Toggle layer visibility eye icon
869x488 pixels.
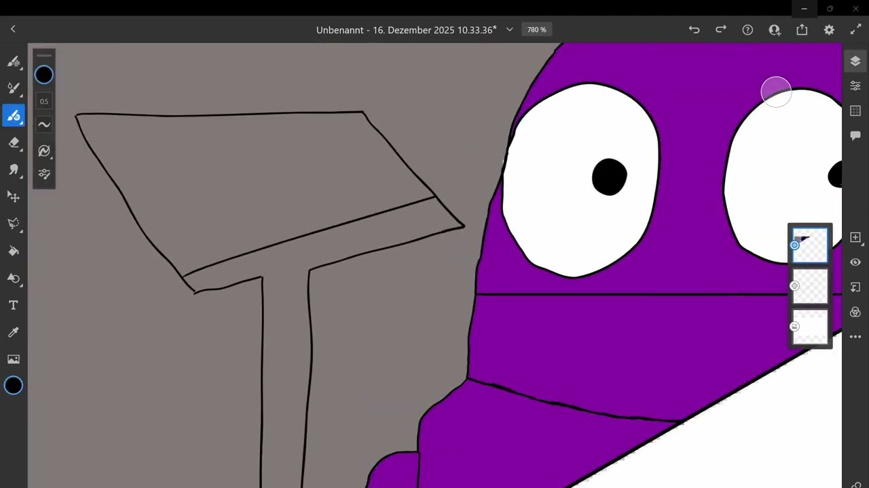(x=855, y=262)
